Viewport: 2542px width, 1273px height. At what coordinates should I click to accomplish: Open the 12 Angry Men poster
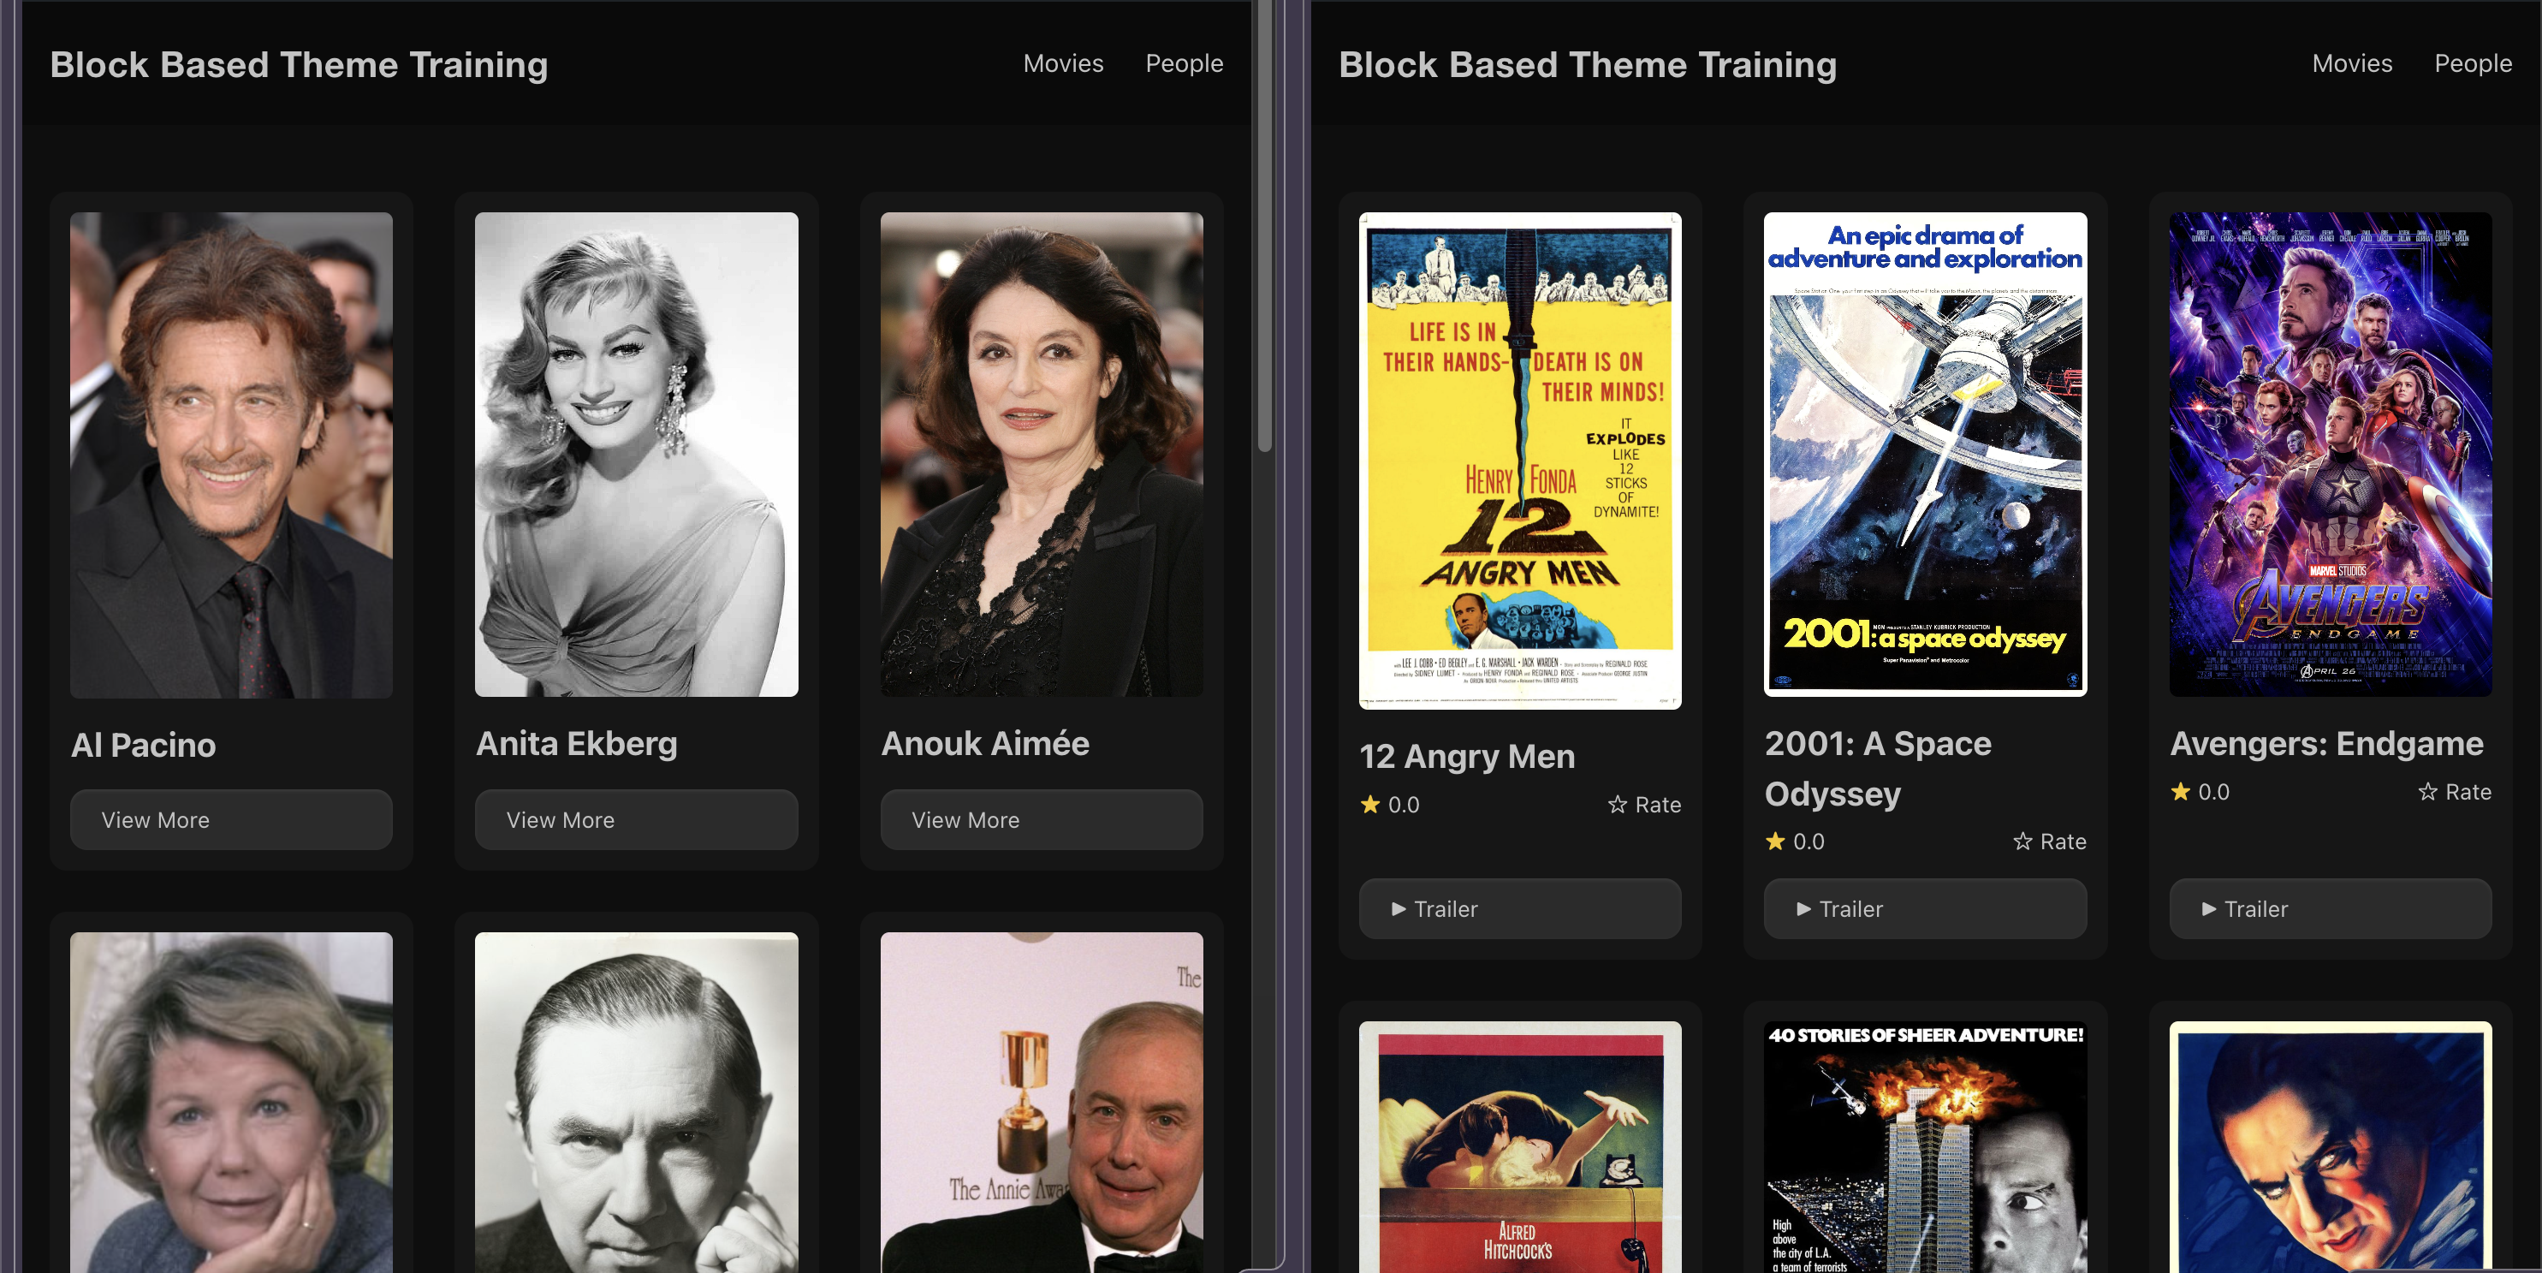click(1518, 458)
